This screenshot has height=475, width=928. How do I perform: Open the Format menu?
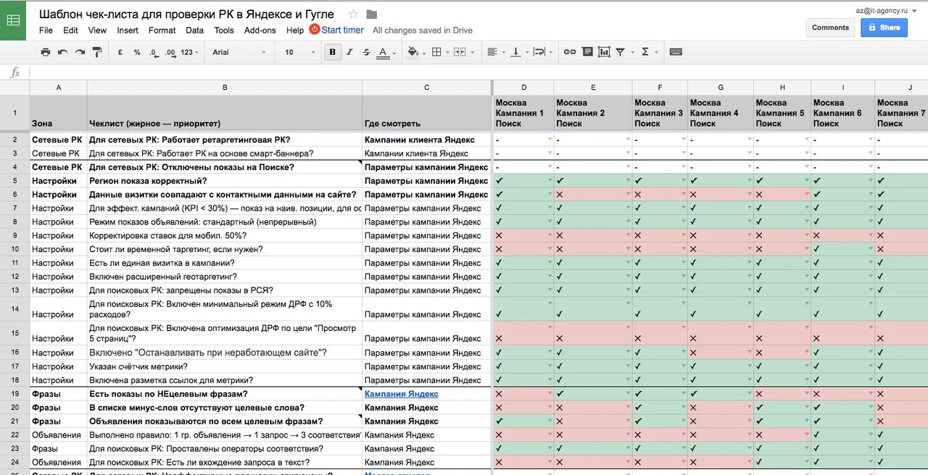tap(162, 30)
